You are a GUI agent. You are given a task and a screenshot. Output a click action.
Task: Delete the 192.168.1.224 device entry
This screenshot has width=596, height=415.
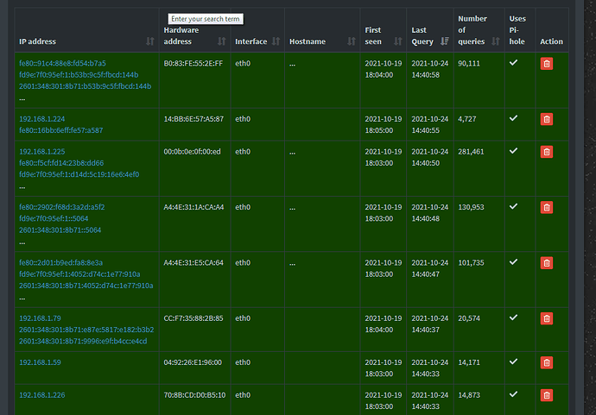coord(546,119)
